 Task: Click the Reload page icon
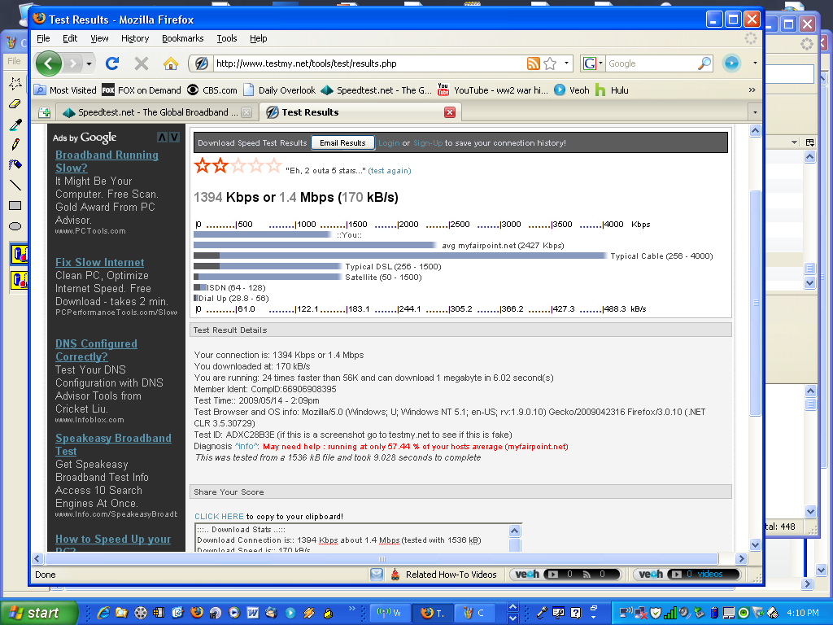tap(113, 63)
